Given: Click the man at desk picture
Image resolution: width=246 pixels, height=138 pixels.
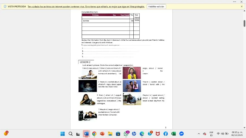Looking at the screenshot, I should coord(132,99).
